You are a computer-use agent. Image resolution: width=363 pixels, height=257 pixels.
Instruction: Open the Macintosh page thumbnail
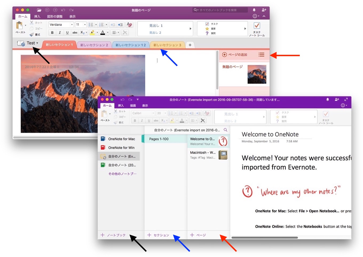223,155
